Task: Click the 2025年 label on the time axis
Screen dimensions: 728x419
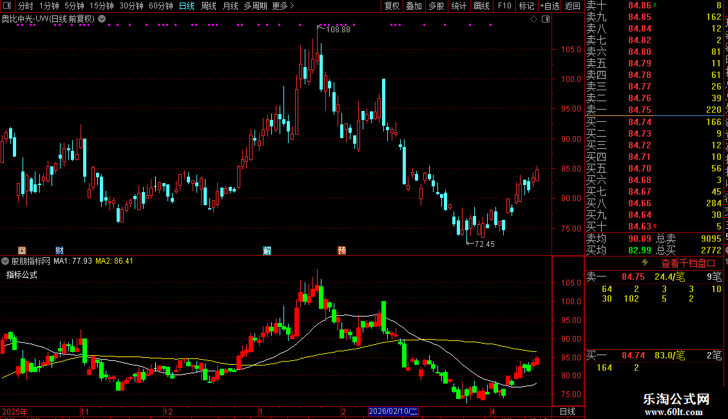Action: click(x=15, y=411)
